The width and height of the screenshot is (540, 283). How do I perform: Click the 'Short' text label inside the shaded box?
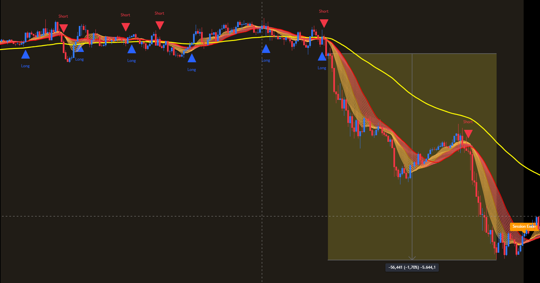coord(468,122)
